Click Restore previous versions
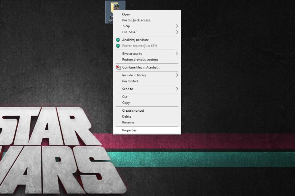This screenshot has height=196, width=295. tap(140, 60)
